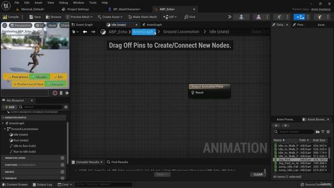
Task: Click the Post process Edit button
Action: click(x=58, y=77)
